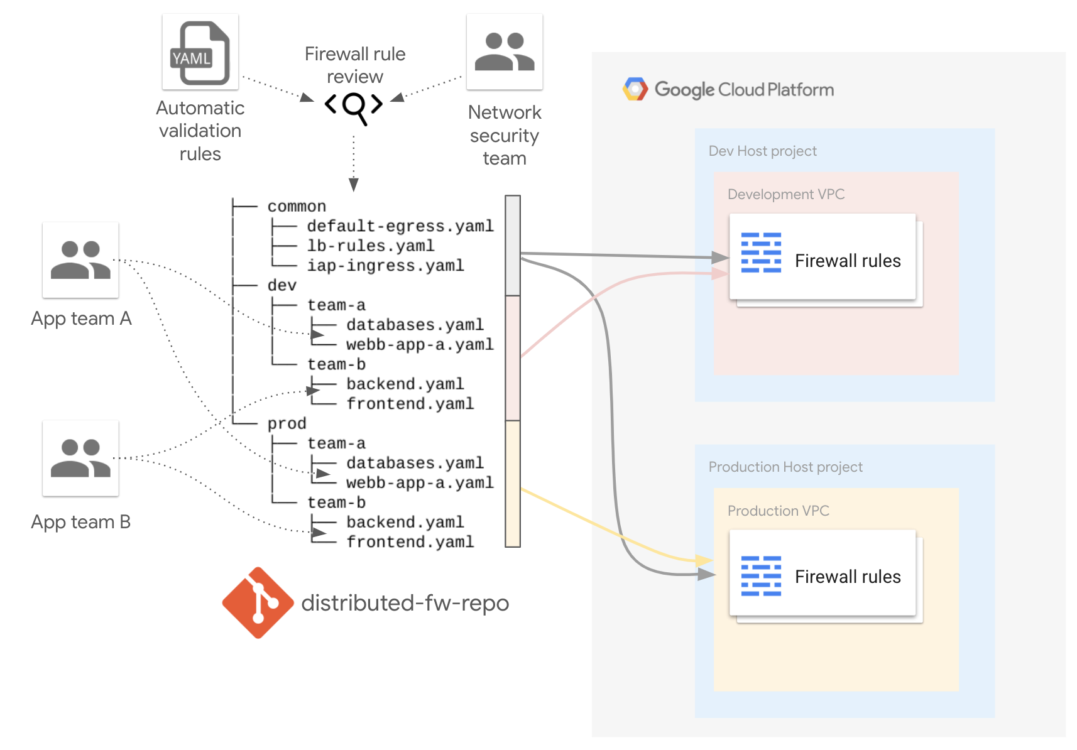This screenshot has width=1077, height=750.
Task: Click Firewall rules text in Development VPC
Action: click(x=848, y=261)
